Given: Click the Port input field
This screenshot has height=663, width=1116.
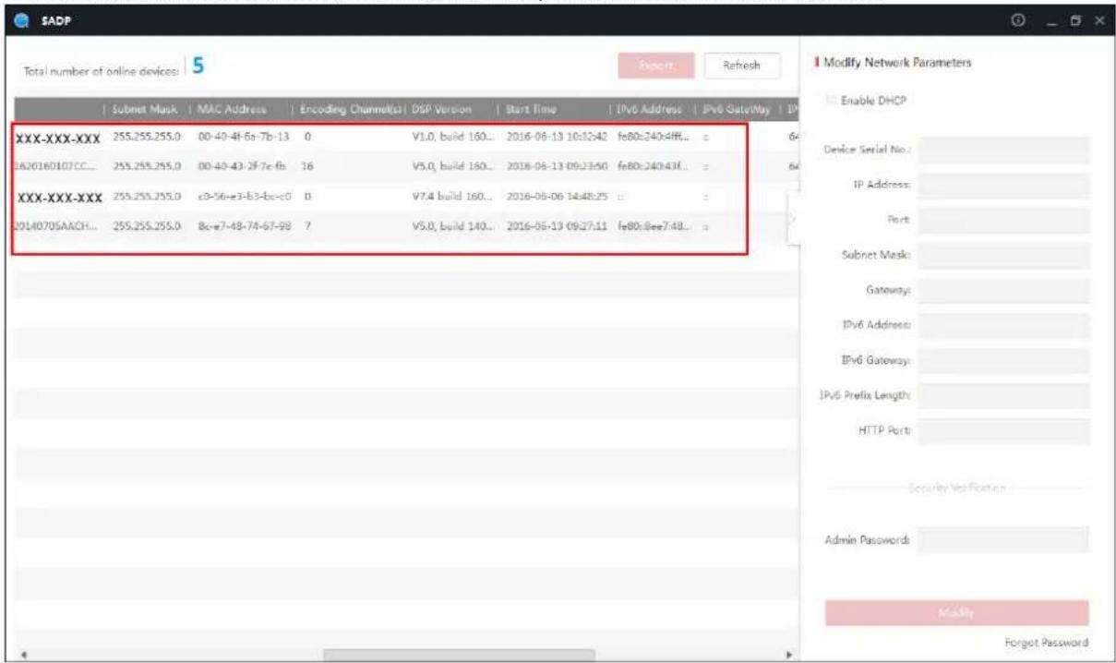Looking at the screenshot, I should pos(1003,220).
